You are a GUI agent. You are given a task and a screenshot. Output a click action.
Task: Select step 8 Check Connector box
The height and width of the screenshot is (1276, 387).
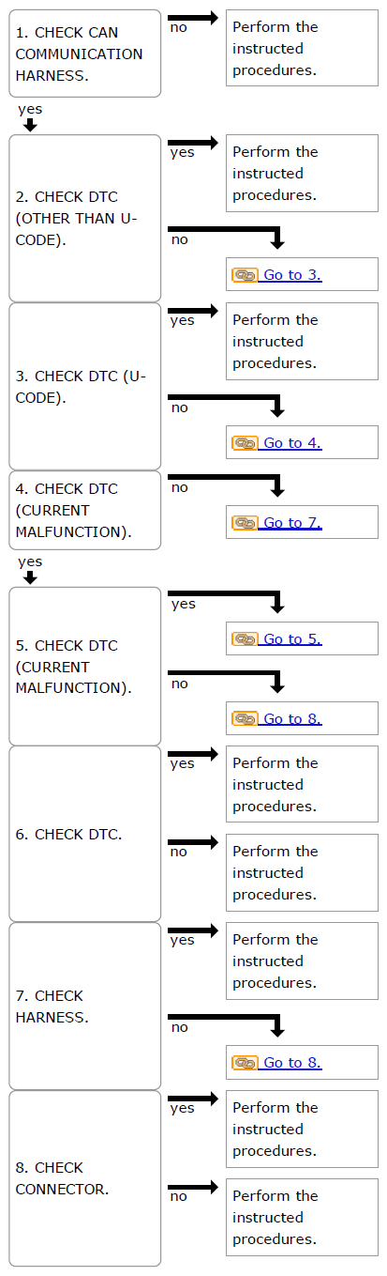tap(85, 1178)
